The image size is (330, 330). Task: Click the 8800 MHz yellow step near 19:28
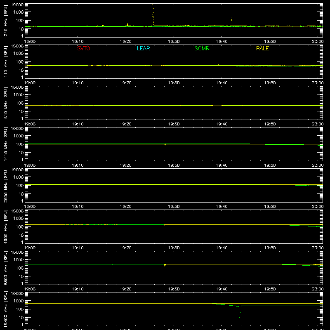(165, 265)
